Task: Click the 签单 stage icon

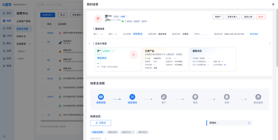Action: point(227,97)
